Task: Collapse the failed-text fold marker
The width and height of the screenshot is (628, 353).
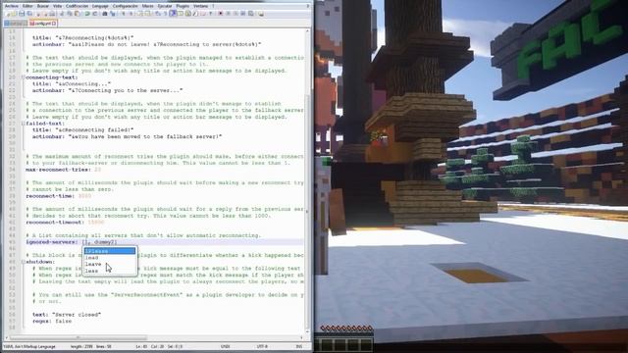Action: point(23,124)
